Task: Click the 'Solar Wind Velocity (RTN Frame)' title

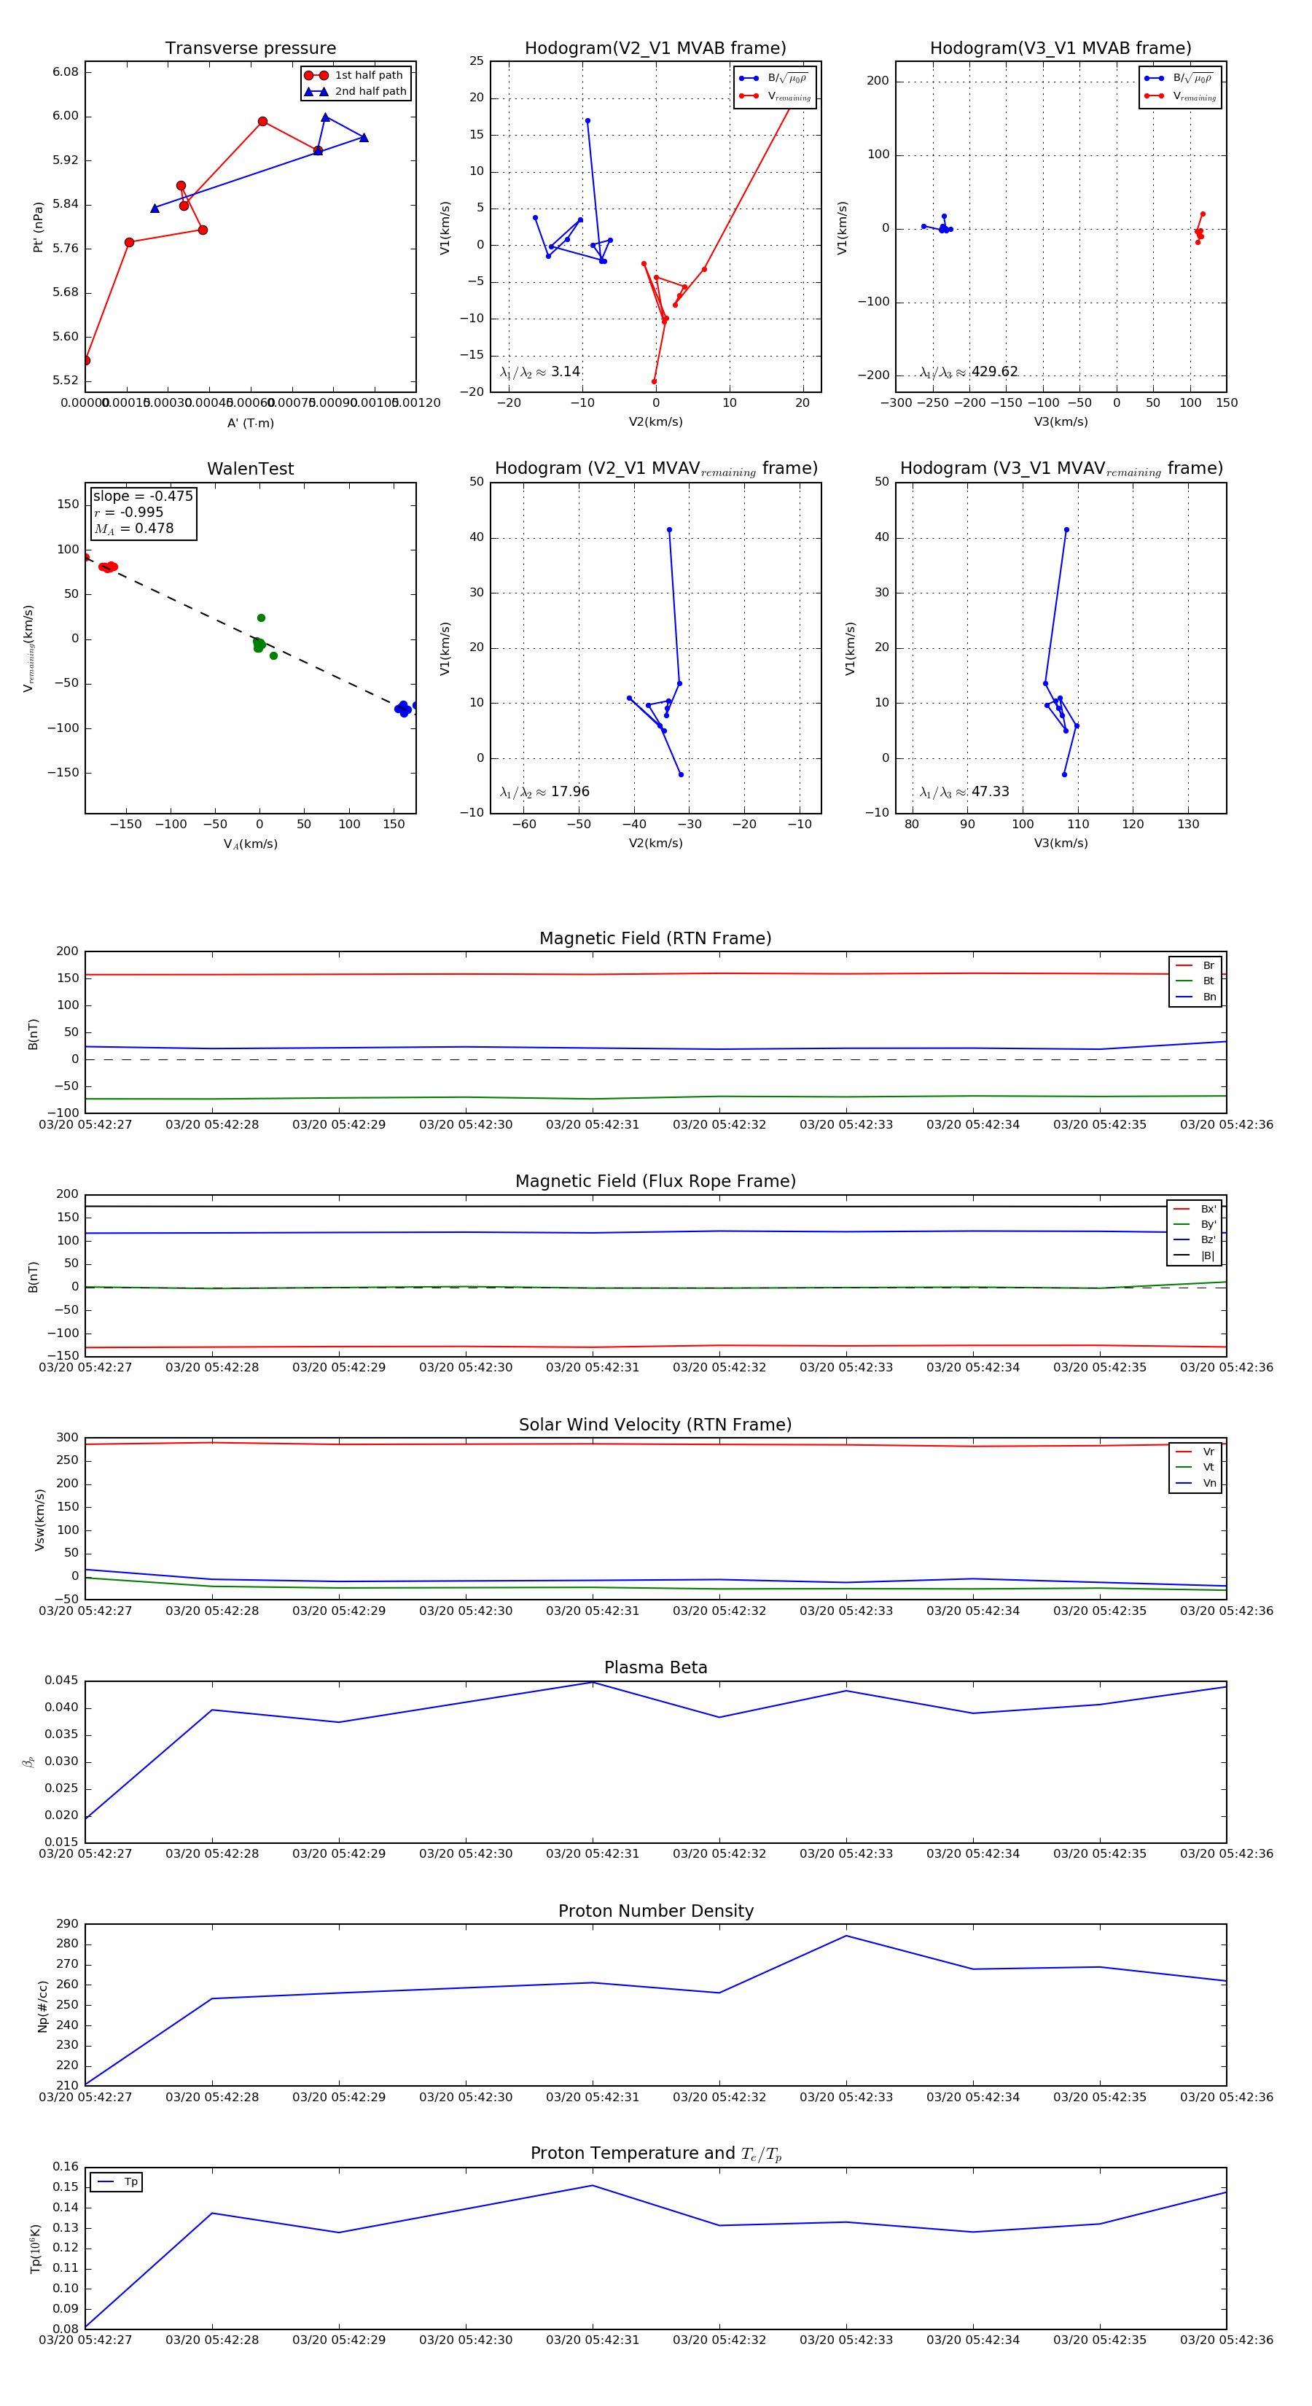Action: (x=655, y=1425)
